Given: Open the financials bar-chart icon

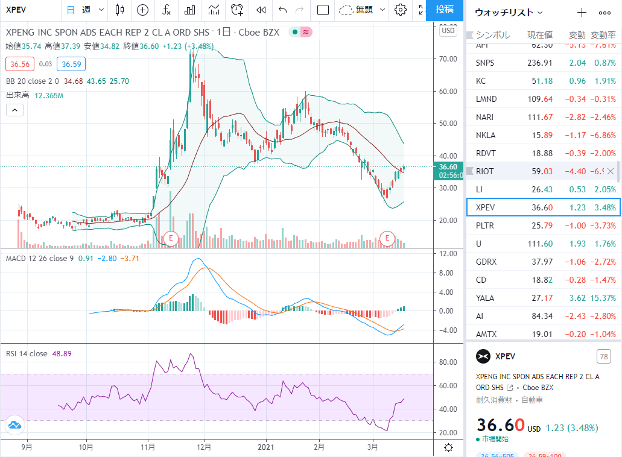Looking at the screenshot, I should coord(189,10).
